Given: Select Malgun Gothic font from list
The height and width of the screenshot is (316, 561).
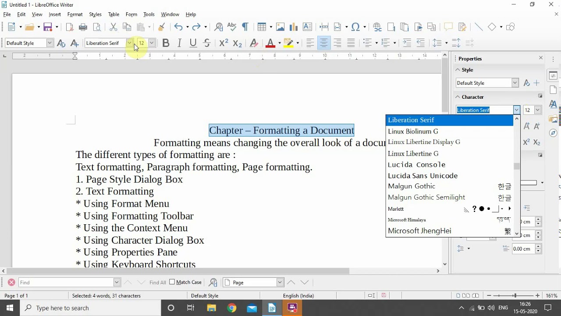Looking at the screenshot, I should click(449, 186).
